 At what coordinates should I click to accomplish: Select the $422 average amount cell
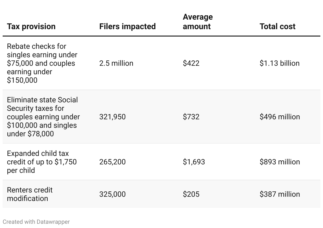coord(191,63)
